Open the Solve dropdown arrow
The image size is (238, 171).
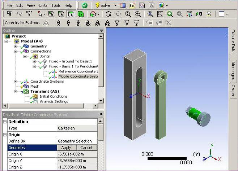[x=115, y=5]
